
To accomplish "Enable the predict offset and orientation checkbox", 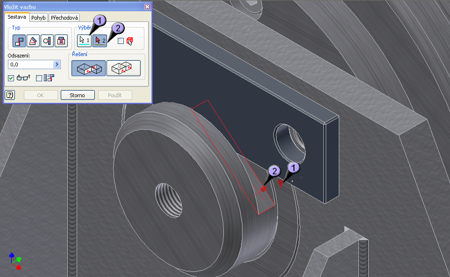I will [x=39, y=78].
